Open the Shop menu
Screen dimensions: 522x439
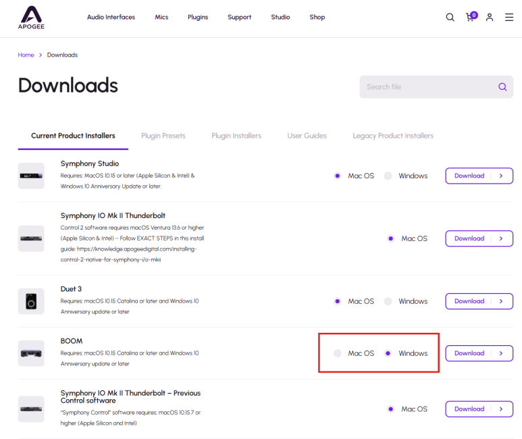(317, 17)
